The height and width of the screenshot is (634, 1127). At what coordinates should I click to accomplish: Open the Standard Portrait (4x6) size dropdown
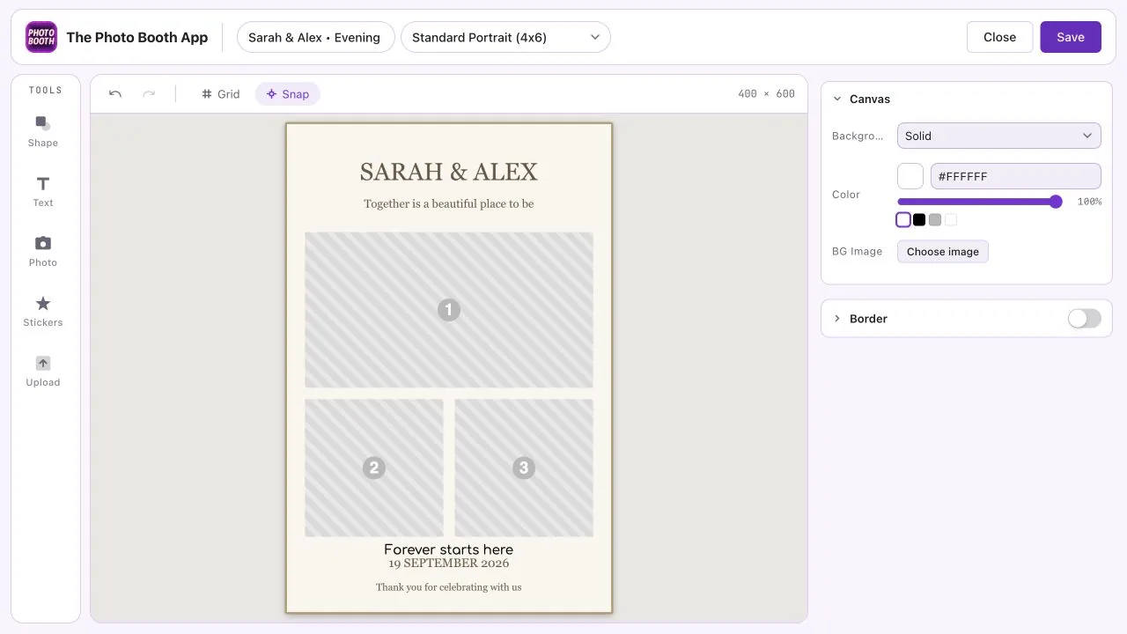(x=505, y=37)
